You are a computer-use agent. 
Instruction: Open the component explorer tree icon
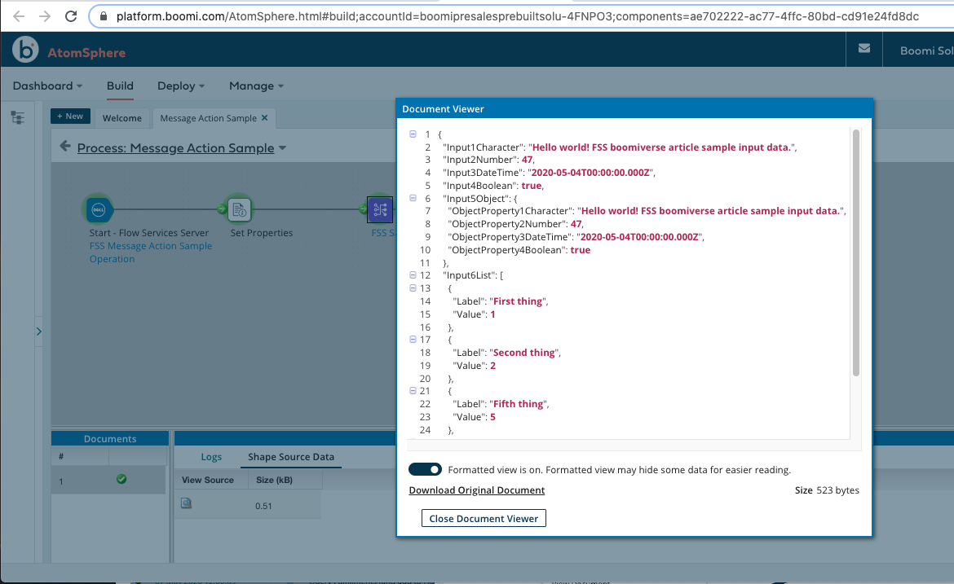coord(18,117)
